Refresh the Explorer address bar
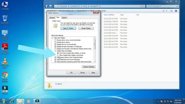This screenshot has height=104, width=185. (x=144, y=6)
